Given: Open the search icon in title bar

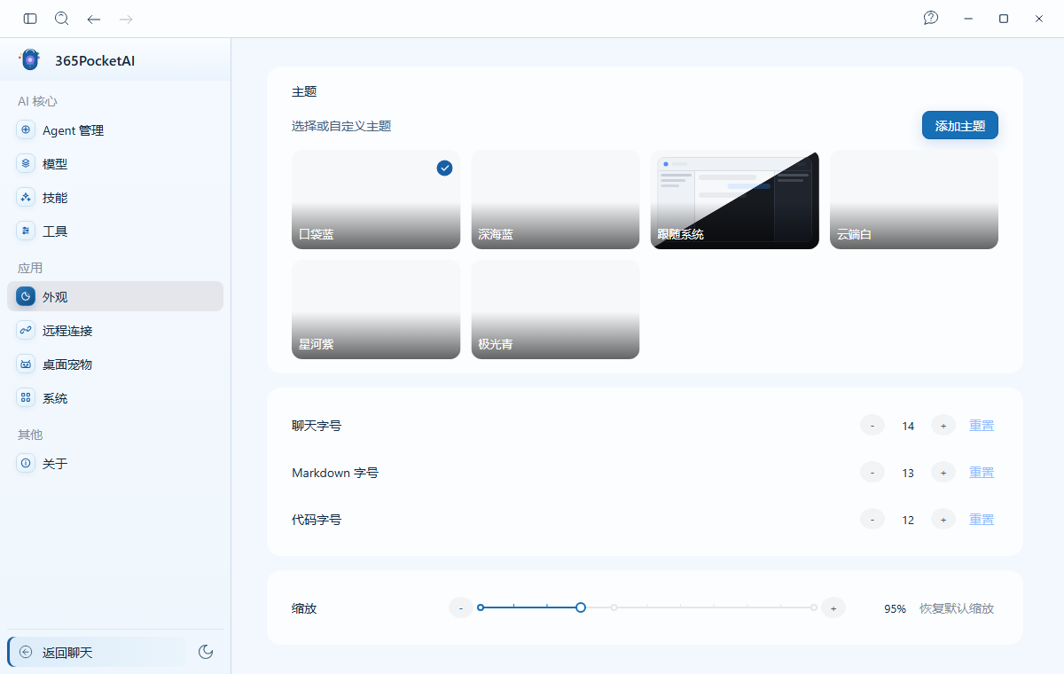Looking at the screenshot, I should pos(62,18).
